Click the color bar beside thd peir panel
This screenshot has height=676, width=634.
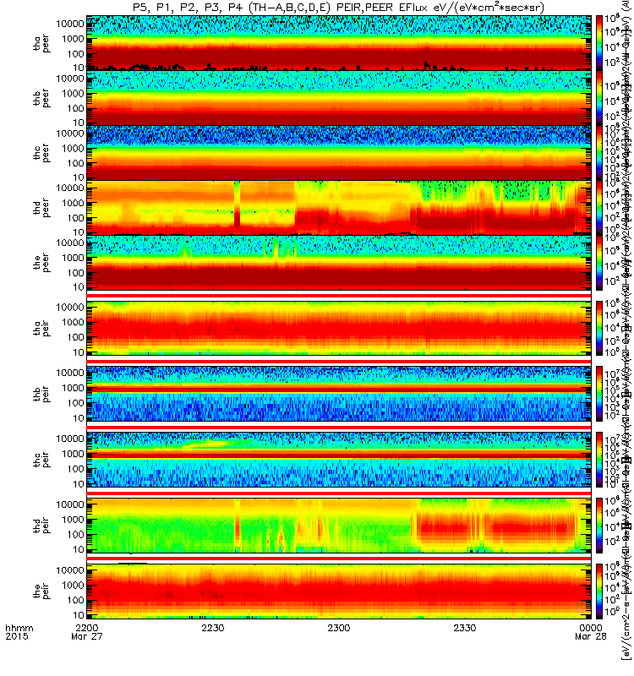[x=599, y=525]
